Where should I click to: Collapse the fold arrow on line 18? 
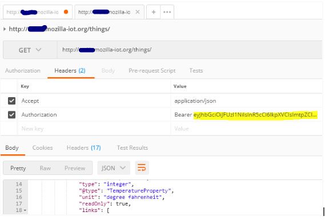[25, 210]
